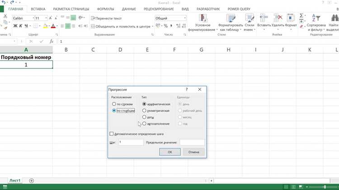339x190 pixels.
Task: Click the cell borders icon
Action: pyautogui.click(x=36, y=26)
